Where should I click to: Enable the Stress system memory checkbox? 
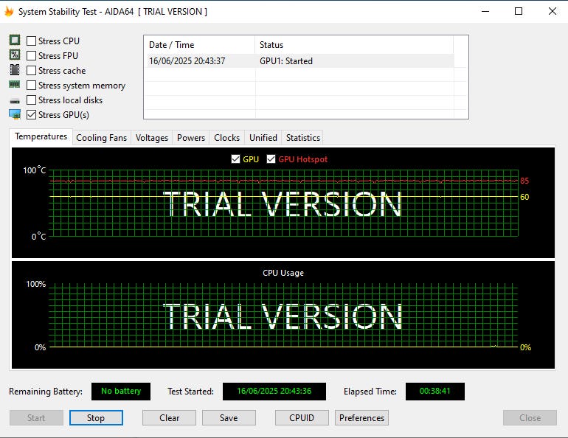[32, 86]
